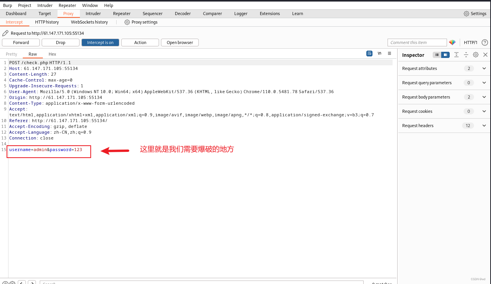
Task: Select the Hex view of the request
Action: point(52,54)
